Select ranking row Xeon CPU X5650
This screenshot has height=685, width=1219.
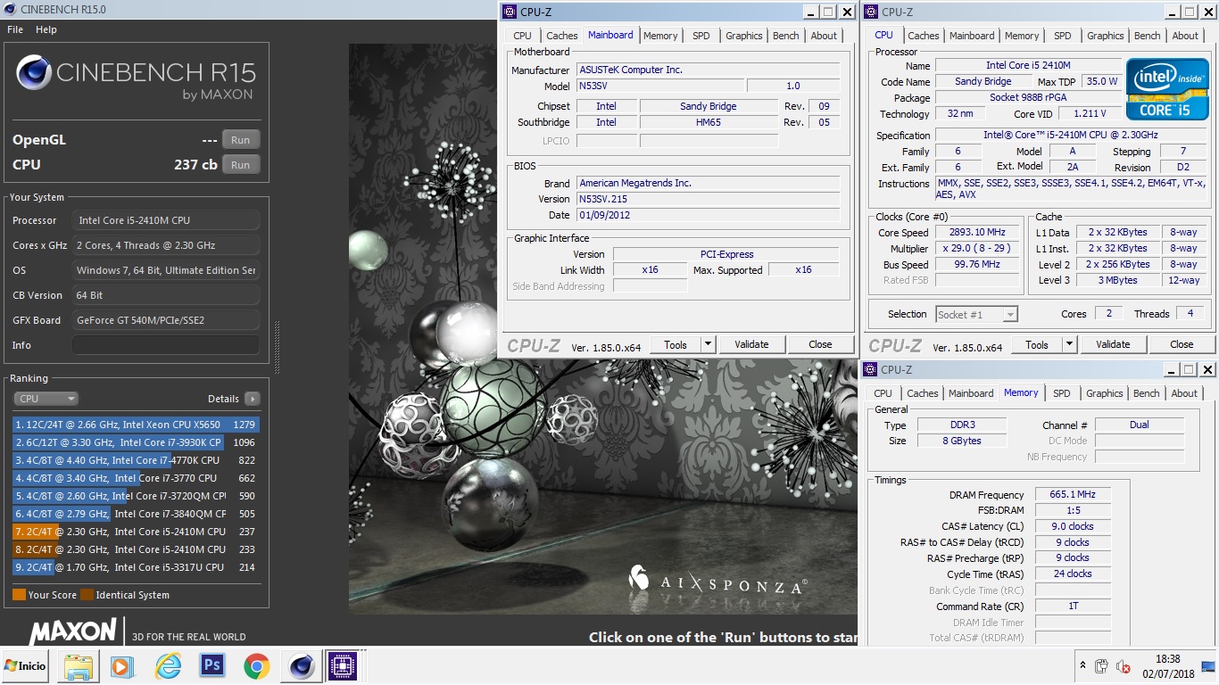coord(136,425)
